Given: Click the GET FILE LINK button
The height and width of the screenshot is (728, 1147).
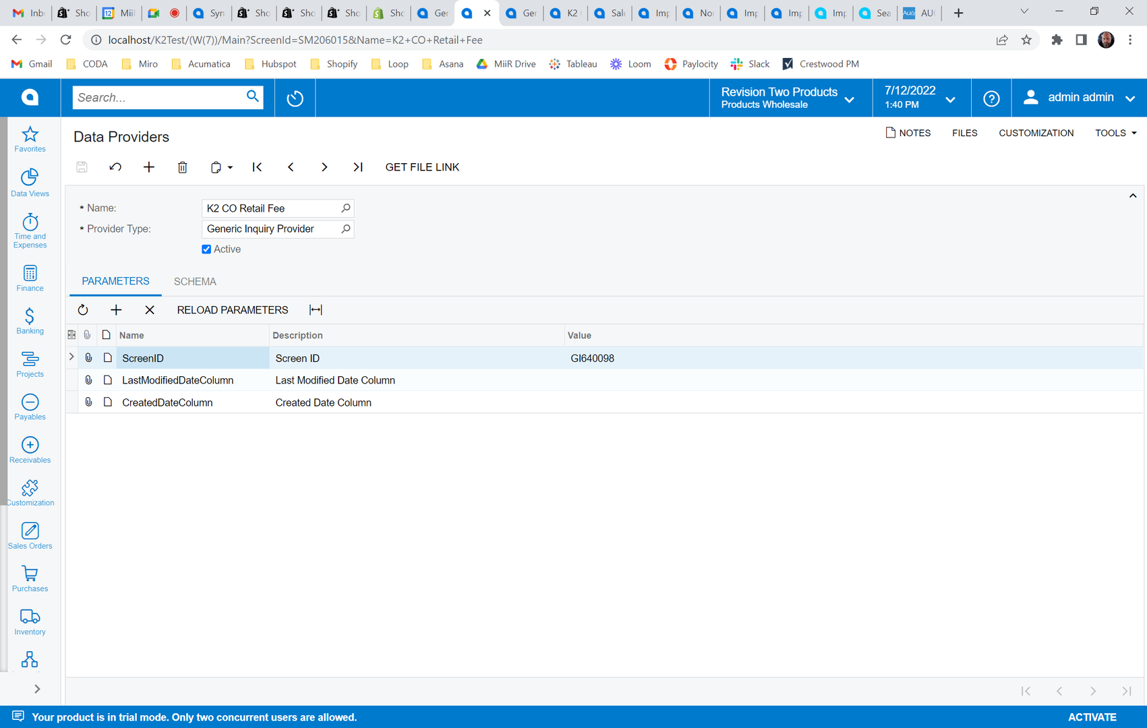Looking at the screenshot, I should click(x=422, y=166).
